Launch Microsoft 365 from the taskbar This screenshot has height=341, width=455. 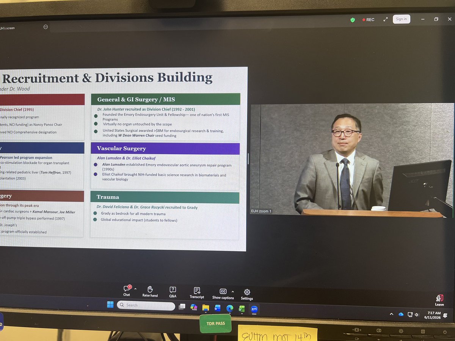[x=194, y=307]
